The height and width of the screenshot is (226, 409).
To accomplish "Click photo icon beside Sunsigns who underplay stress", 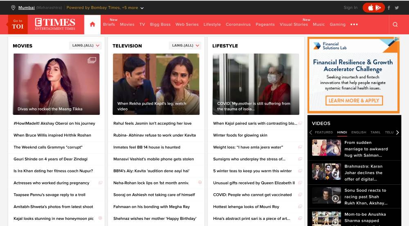I will click(x=300, y=159).
